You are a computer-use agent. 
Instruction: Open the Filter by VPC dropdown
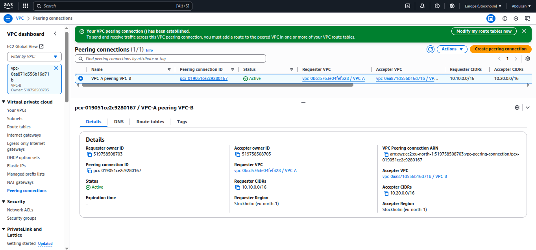tap(34, 57)
